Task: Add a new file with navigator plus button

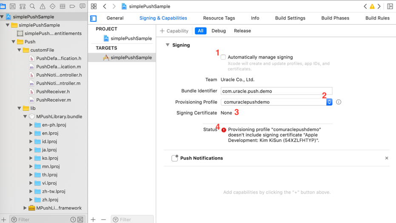Action: point(3,220)
